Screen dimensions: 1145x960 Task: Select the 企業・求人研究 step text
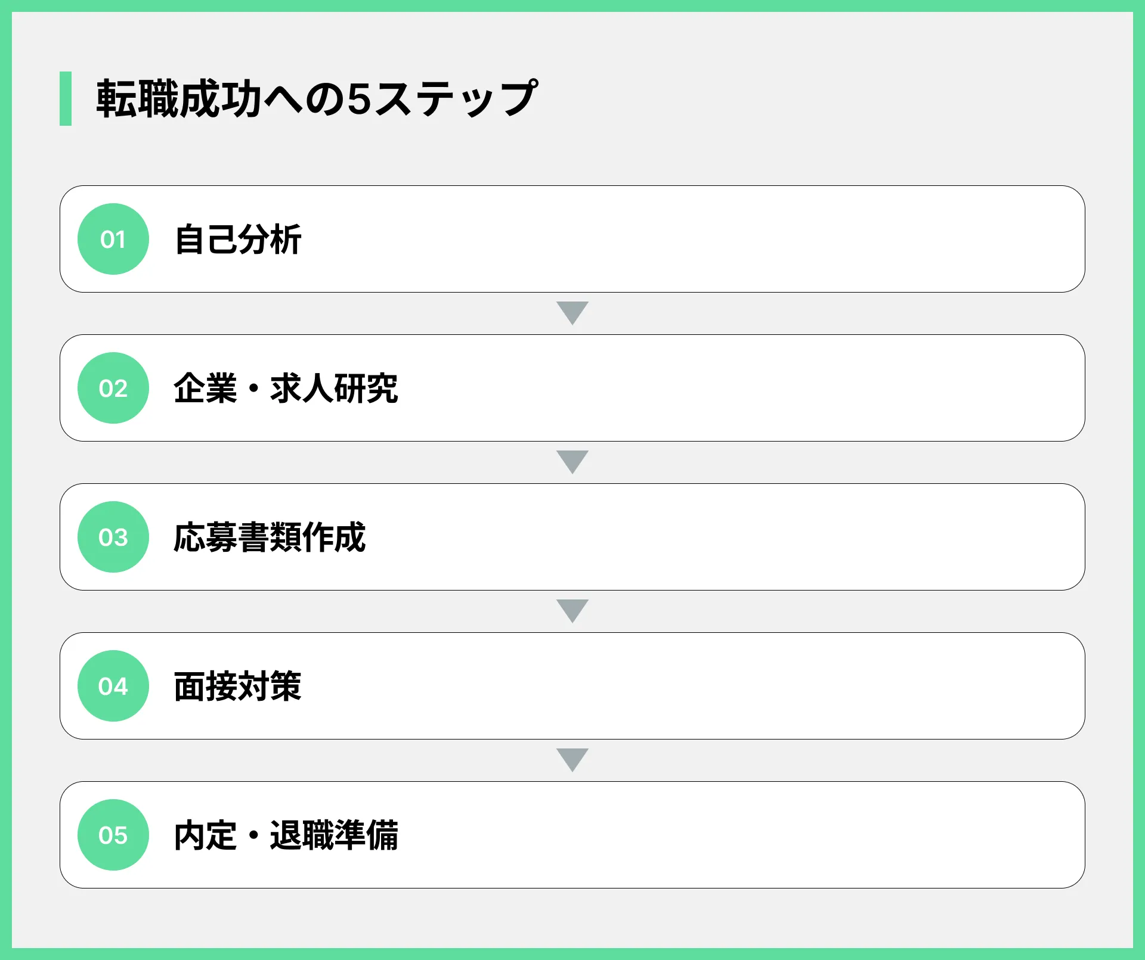point(286,389)
